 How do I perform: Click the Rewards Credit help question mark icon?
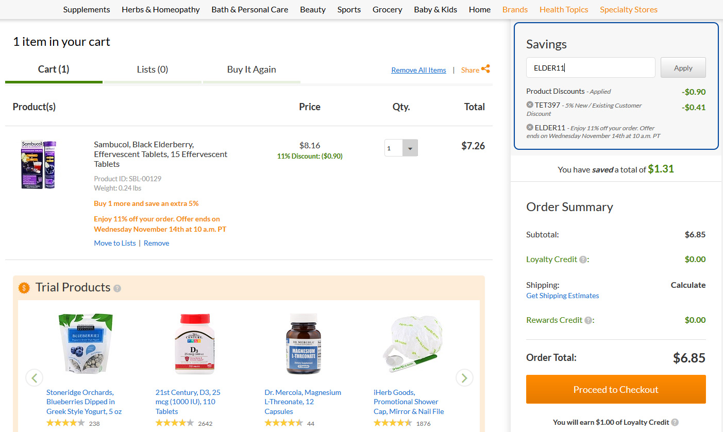coord(589,320)
